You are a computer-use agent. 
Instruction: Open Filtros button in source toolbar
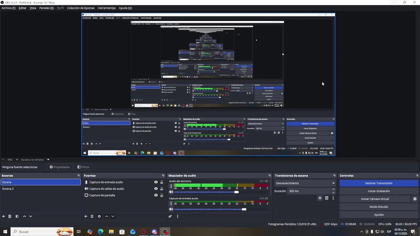pos(83,167)
